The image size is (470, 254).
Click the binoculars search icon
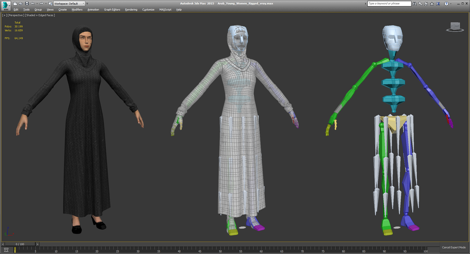[x=414, y=3]
